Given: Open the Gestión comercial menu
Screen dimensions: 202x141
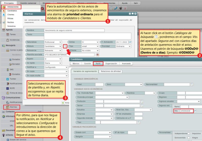Looking at the screenshot, I should point(28,3).
